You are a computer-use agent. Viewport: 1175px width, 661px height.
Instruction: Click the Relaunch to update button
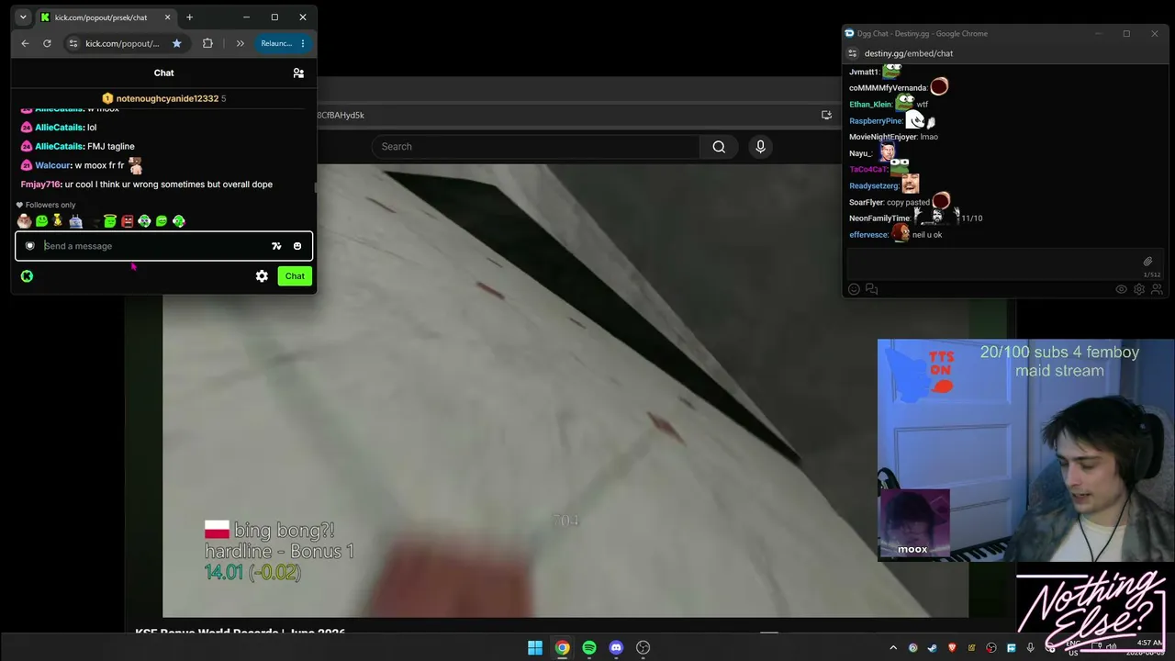point(275,43)
